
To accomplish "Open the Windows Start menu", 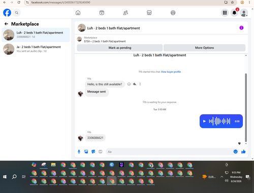I will pyautogui.click(x=5, y=177).
